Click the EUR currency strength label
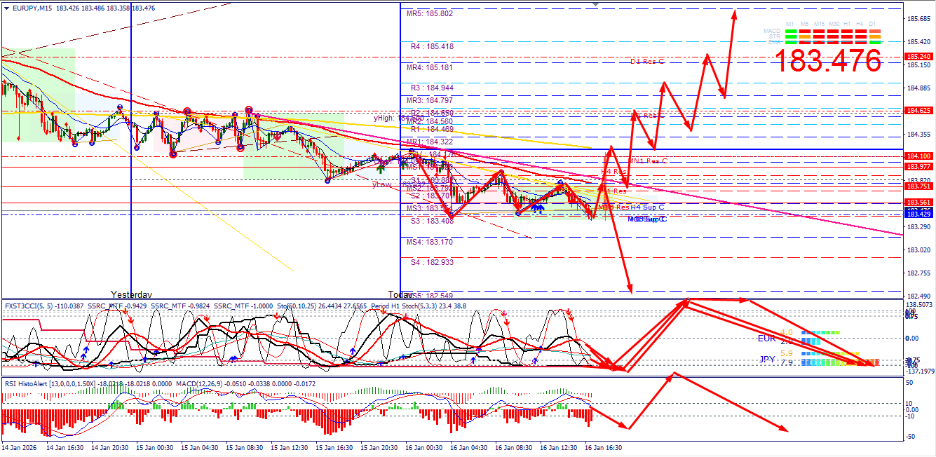This screenshot has width=936, height=457. [766, 338]
